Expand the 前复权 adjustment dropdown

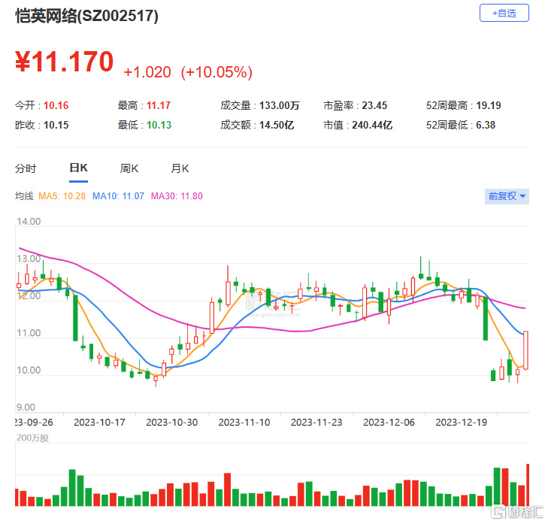point(507,196)
